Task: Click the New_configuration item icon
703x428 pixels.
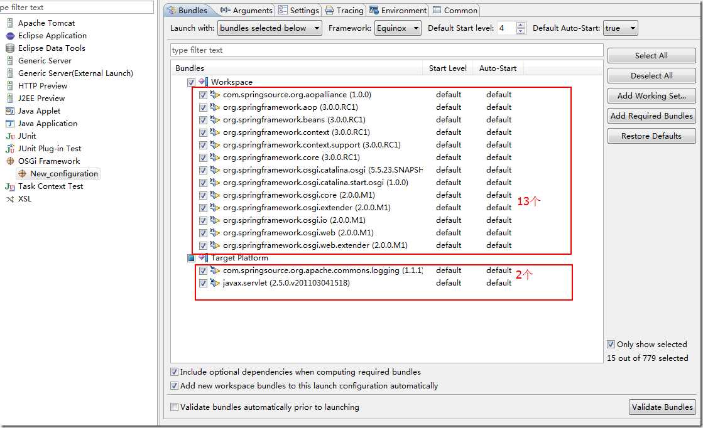Action: [x=23, y=174]
